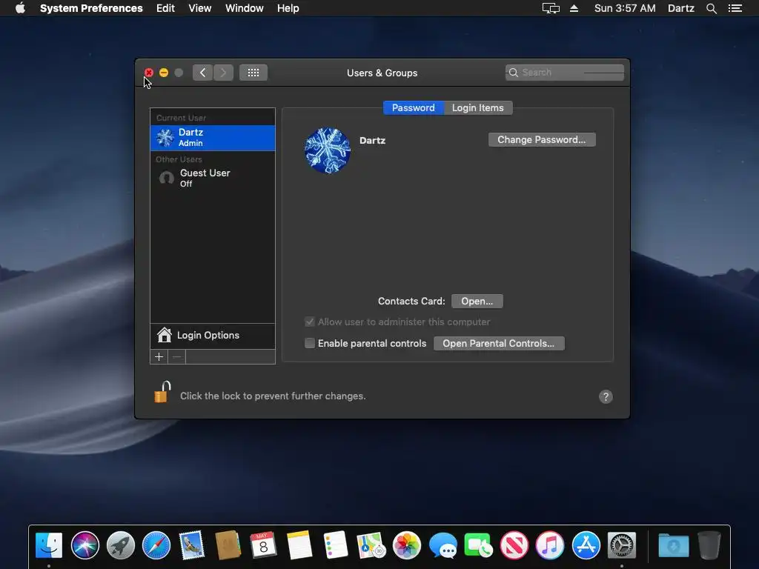Open the Help menu
759x569 pixels.
288,8
